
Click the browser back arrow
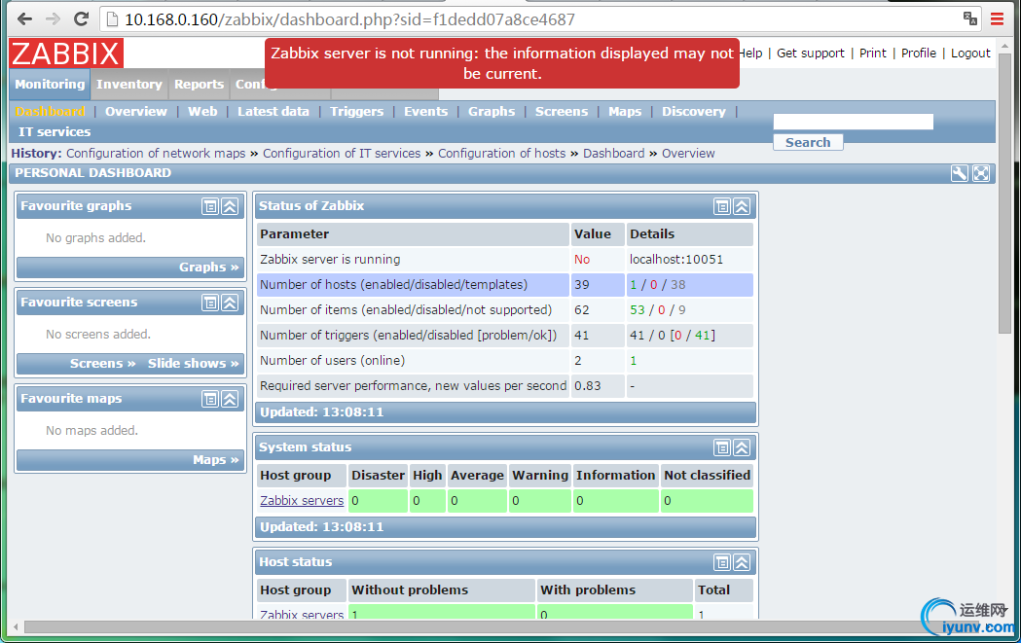pyautogui.click(x=24, y=18)
